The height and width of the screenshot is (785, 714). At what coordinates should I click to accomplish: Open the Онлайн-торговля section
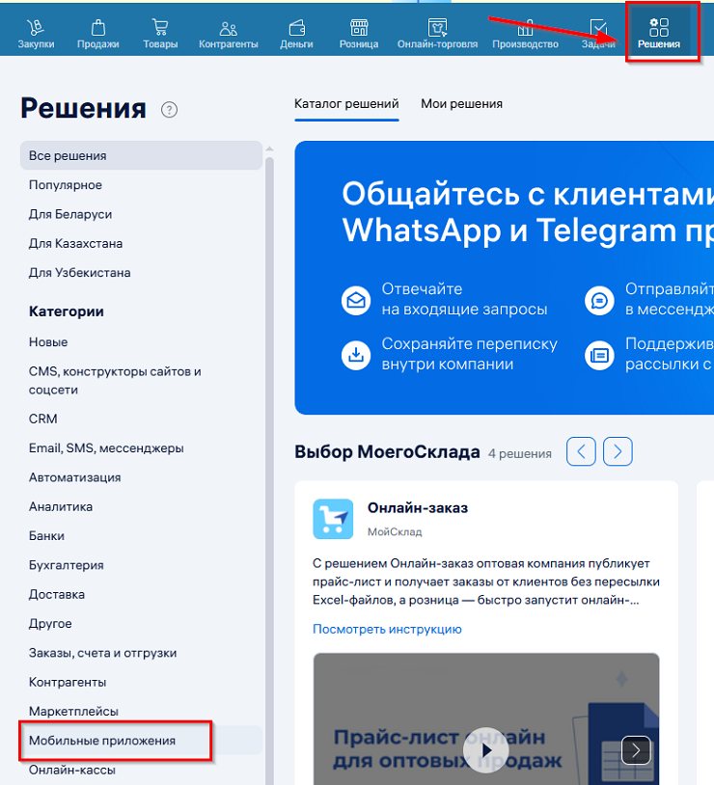click(x=437, y=34)
